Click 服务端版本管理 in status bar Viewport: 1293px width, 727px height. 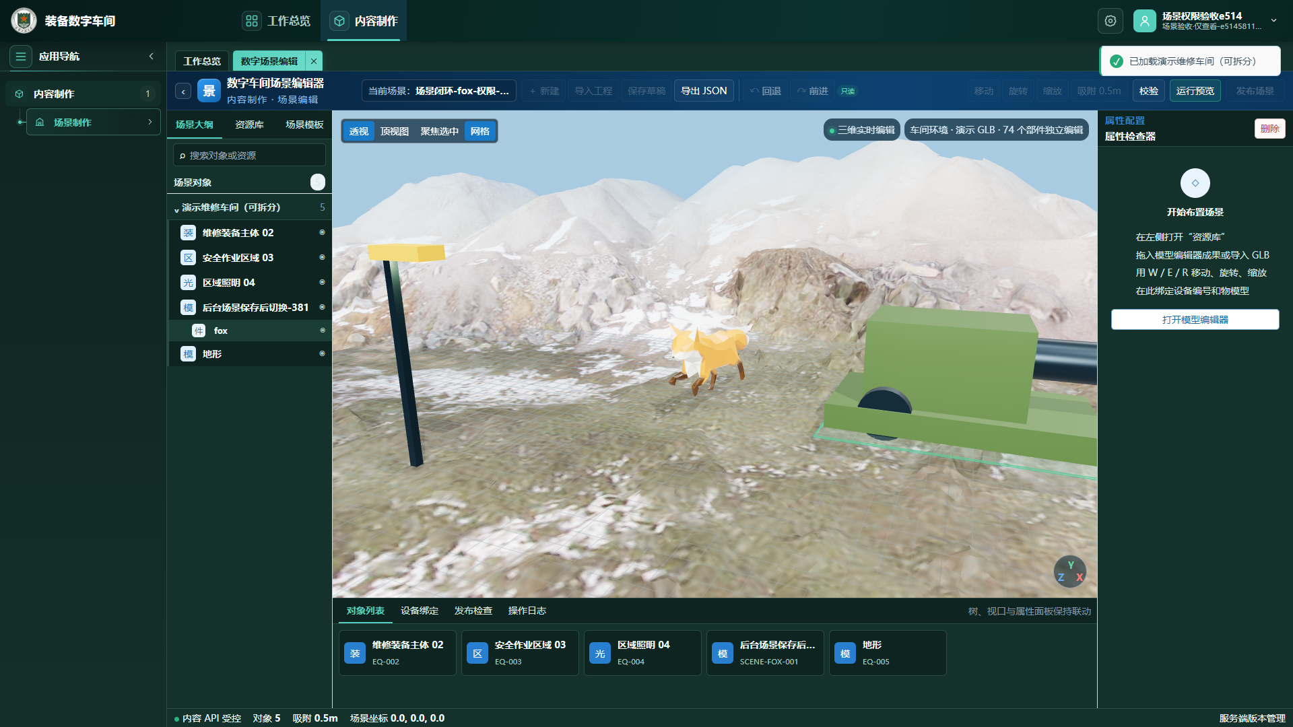tap(1253, 718)
